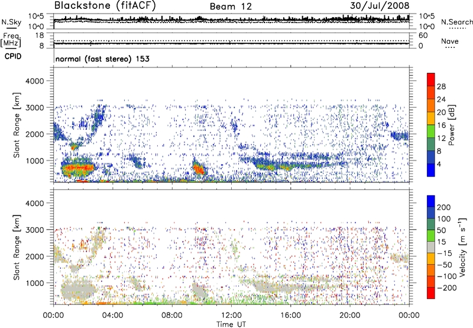
Task: Click the '04:00' time axis tick label
Action: (x=112, y=316)
